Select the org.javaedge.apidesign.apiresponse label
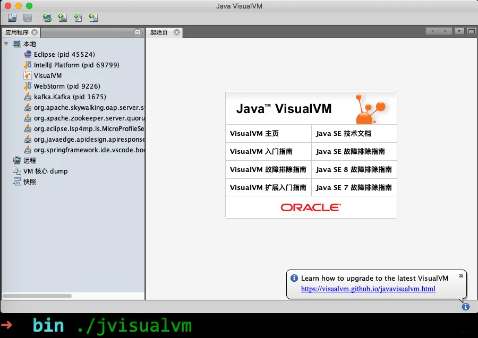 (x=89, y=140)
